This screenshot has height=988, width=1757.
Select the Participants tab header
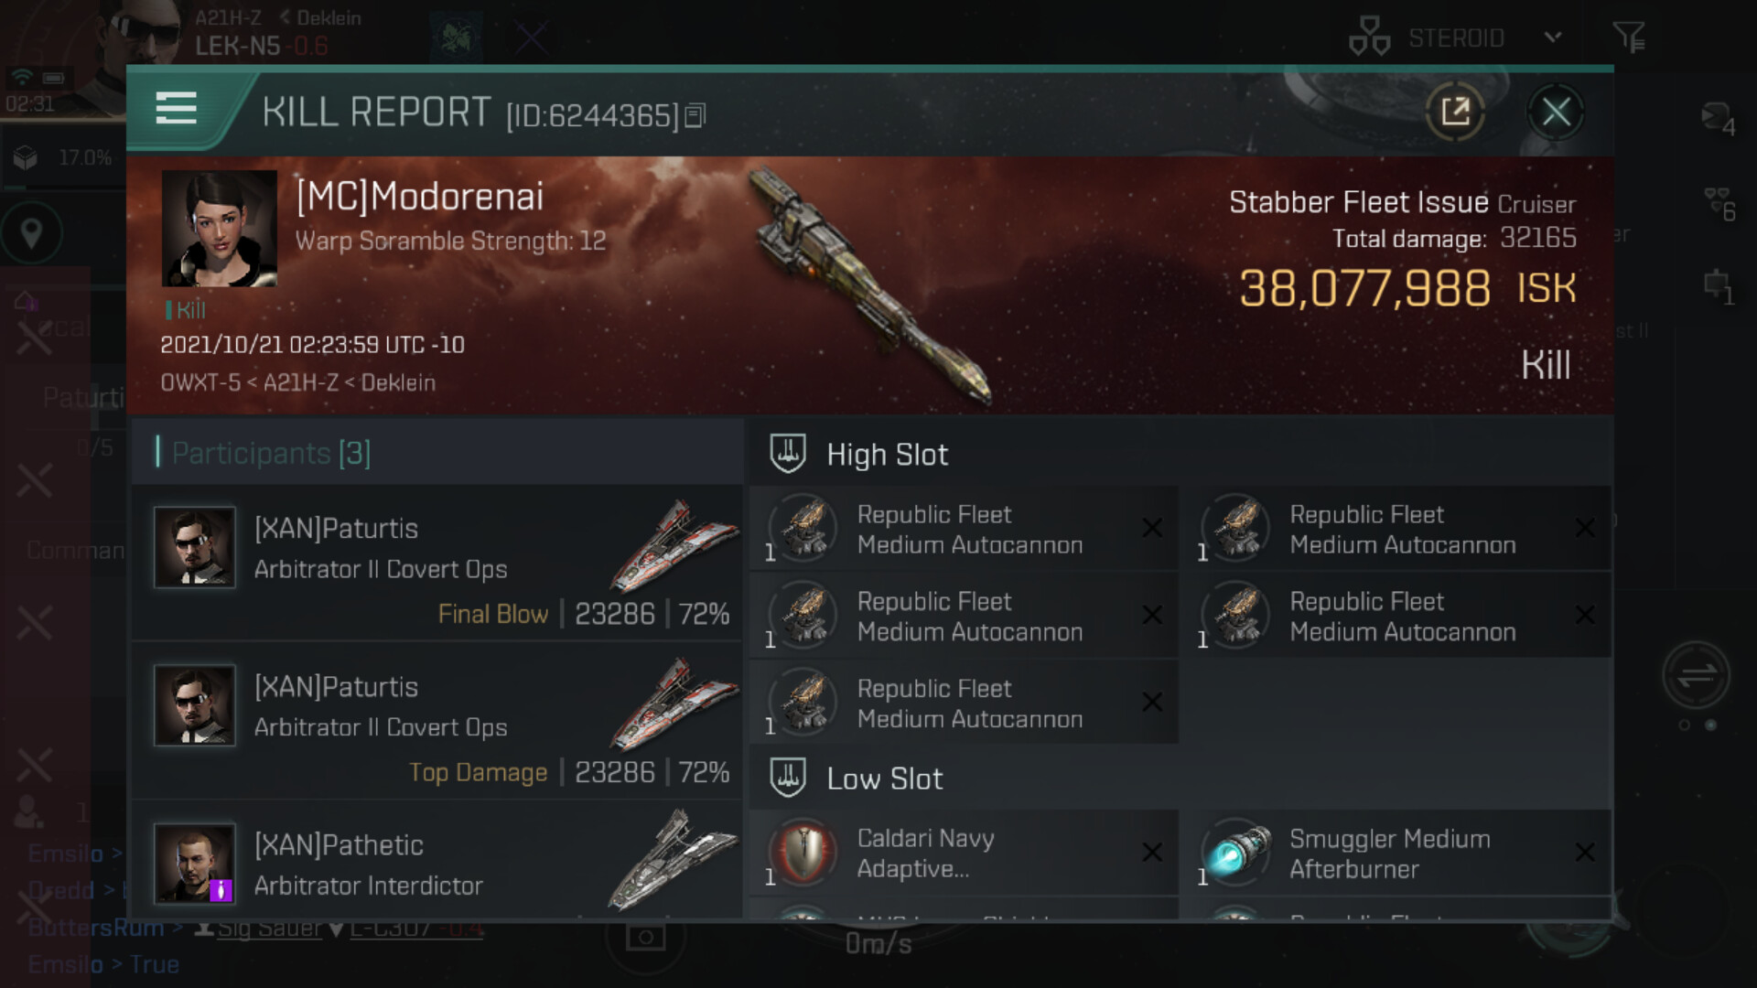[271, 453]
